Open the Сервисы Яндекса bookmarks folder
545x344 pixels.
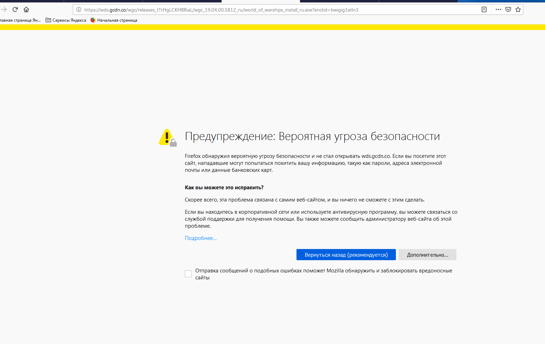66,20
